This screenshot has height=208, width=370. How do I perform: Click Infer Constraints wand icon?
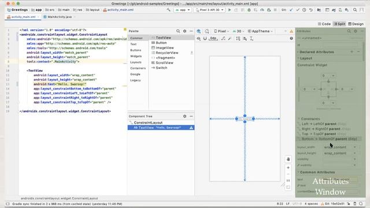point(230,39)
